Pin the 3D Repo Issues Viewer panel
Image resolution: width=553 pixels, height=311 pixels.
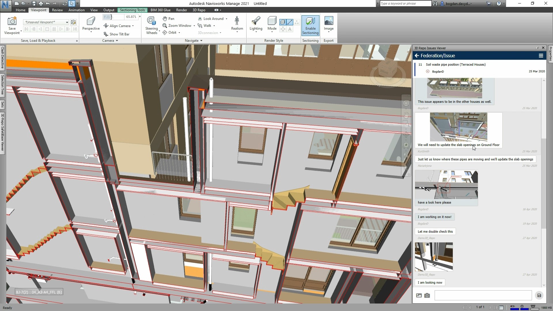537,48
